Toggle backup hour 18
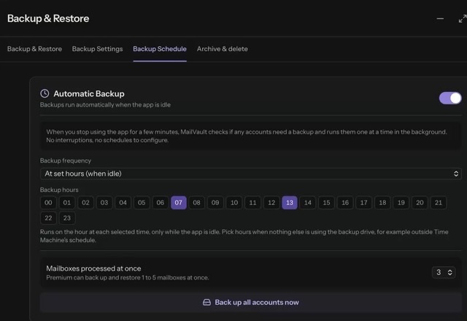 pyautogui.click(x=382, y=203)
